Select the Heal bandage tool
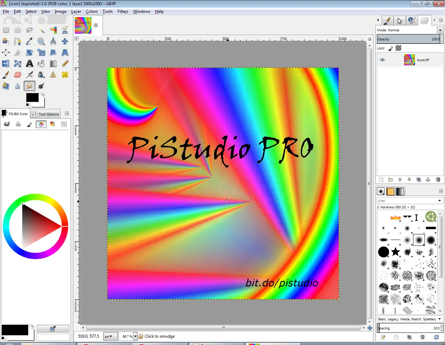 65,75
